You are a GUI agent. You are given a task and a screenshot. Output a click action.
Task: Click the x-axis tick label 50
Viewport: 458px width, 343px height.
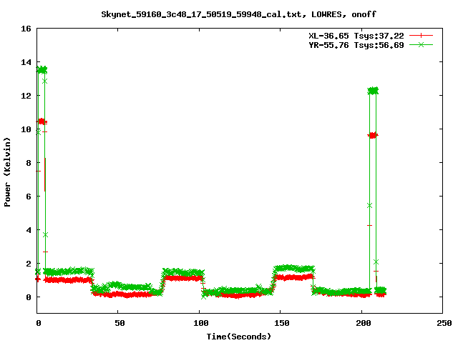coord(120,323)
